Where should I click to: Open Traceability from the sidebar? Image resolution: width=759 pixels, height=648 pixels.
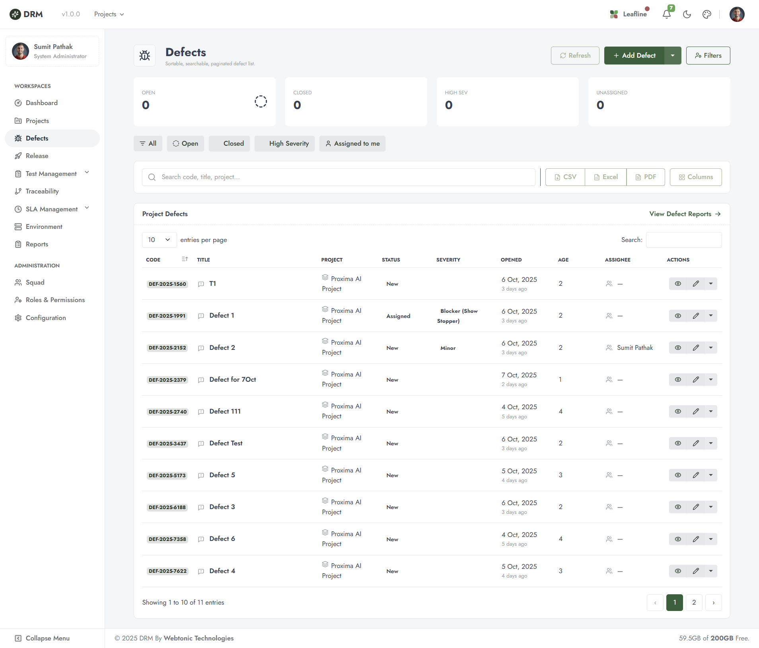pyautogui.click(x=42, y=191)
